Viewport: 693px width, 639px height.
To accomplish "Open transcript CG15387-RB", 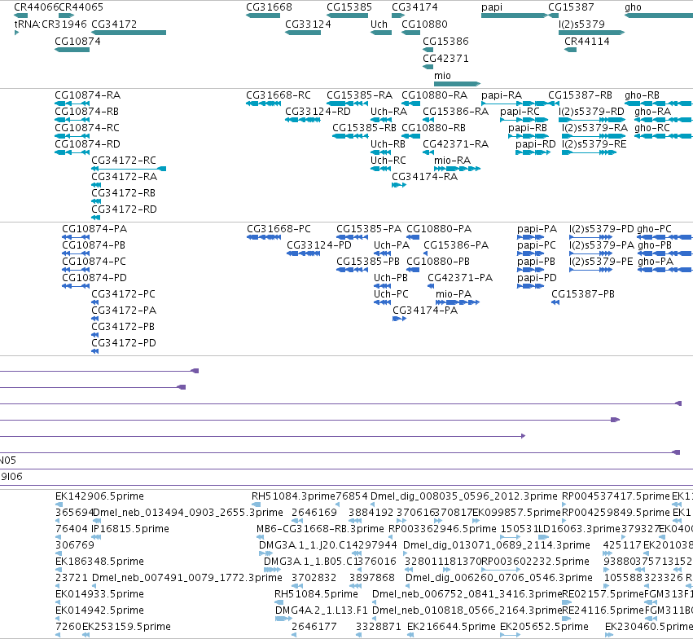I will (x=580, y=95).
